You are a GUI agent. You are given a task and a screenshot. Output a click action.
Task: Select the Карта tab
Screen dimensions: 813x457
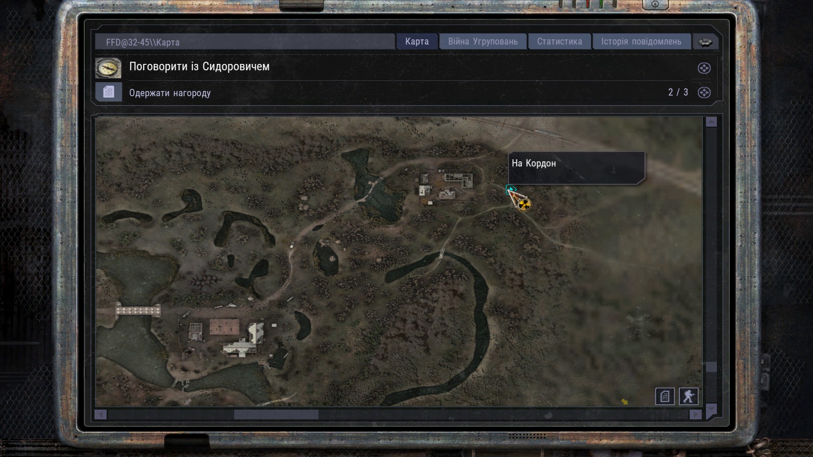[x=417, y=41]
